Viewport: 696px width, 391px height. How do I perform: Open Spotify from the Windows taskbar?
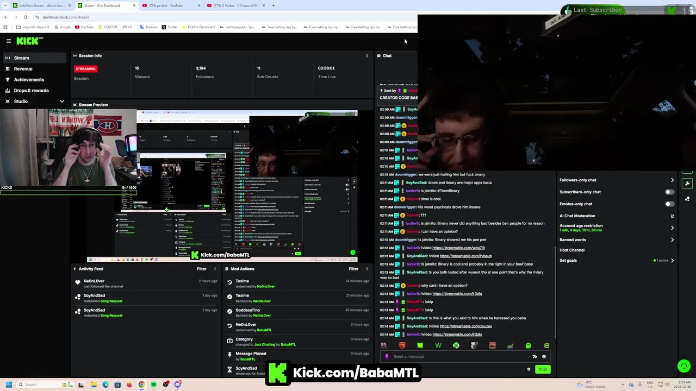pos(153,384)
